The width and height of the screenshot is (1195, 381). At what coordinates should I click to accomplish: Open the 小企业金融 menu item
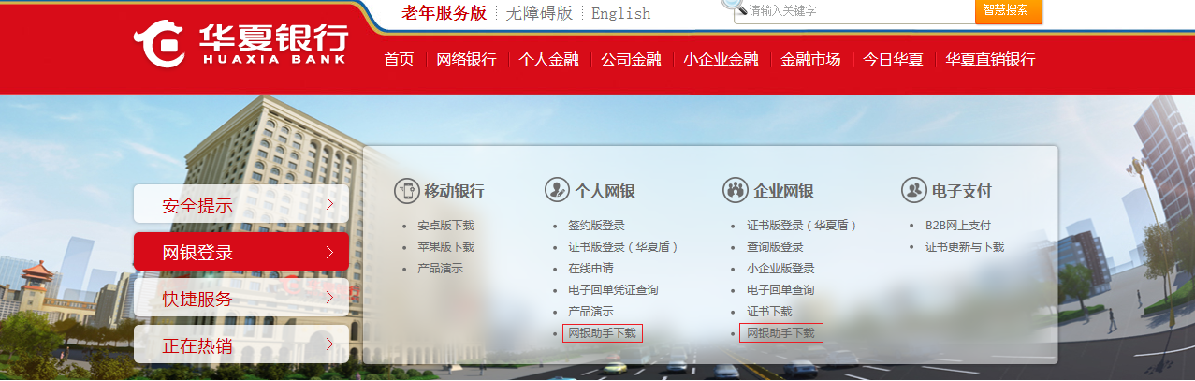click(721, 59)
